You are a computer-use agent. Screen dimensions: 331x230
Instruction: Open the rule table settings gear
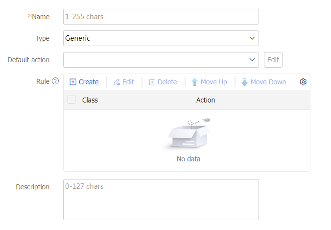303,82
